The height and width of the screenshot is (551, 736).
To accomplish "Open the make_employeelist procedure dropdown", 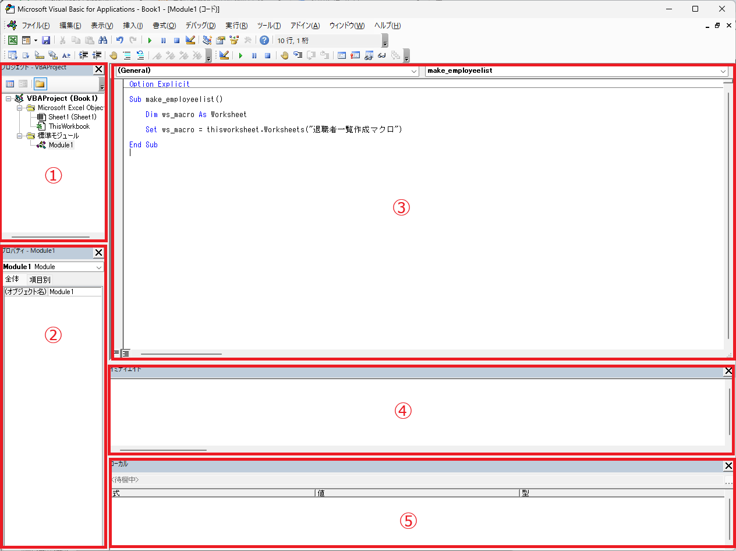I will click(722, 71).
